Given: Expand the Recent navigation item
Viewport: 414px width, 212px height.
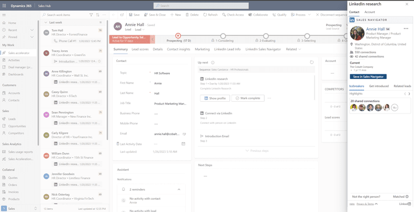Looking at the screenshot, I should [x=32, y=30].
